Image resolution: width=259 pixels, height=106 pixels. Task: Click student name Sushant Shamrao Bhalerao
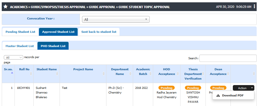point(42,92)
